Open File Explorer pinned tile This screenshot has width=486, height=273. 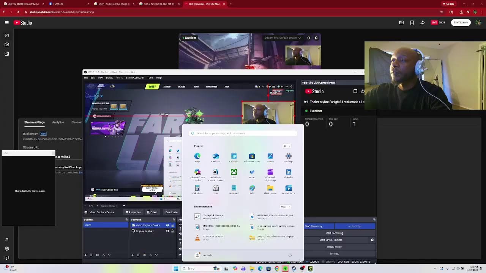(x=270, y=190)
